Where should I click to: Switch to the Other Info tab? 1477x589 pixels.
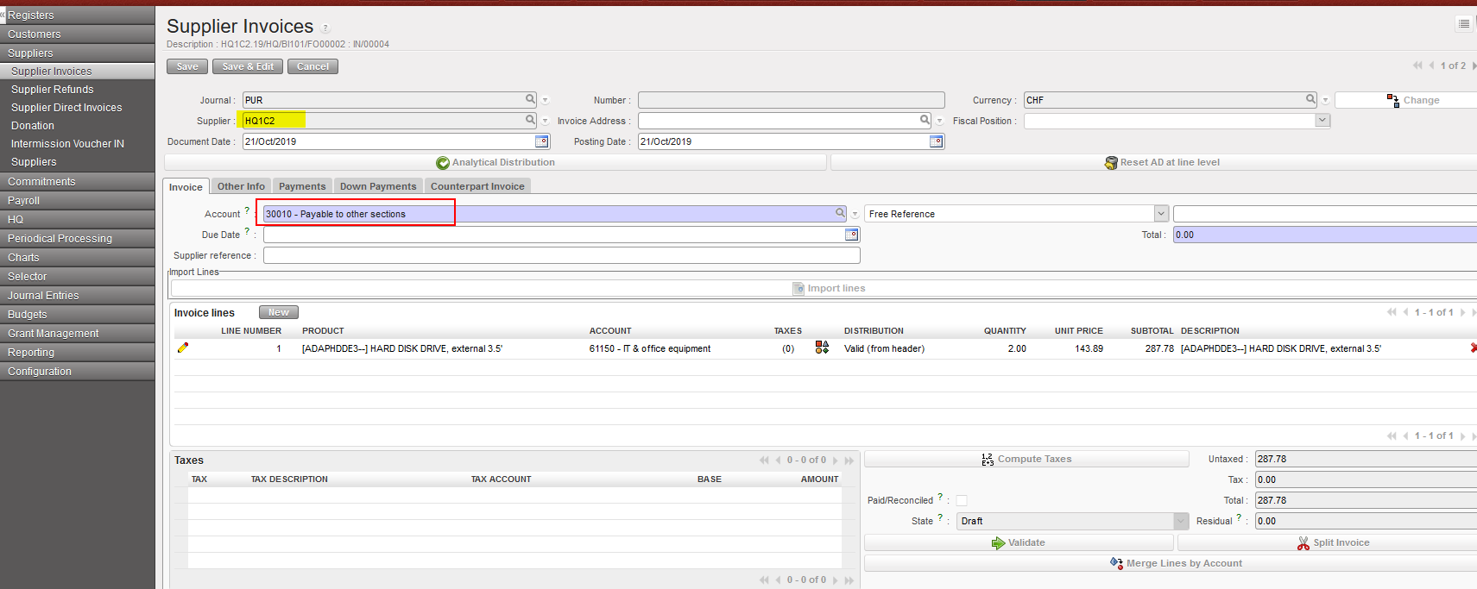point(241,186)
